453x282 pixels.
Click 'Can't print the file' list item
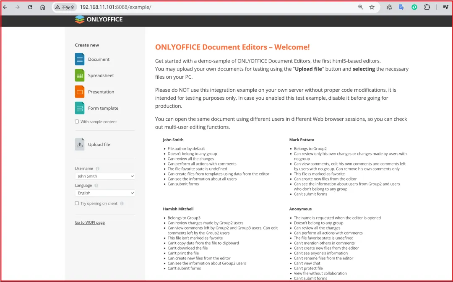click(183, 253)
